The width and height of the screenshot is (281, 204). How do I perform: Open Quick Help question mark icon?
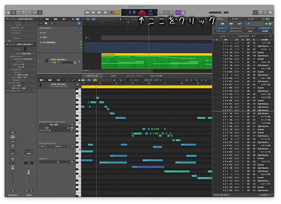[18, 13]
